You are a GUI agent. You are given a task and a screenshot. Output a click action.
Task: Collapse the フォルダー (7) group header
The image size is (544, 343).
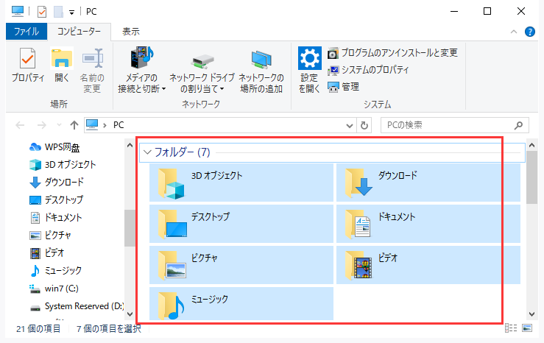click(x=147, y=152)
